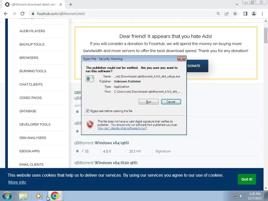The width and height of the screenshot is (268, 201).
Task: Accept cookies with Got it! button
Action: tap(247, 179)
